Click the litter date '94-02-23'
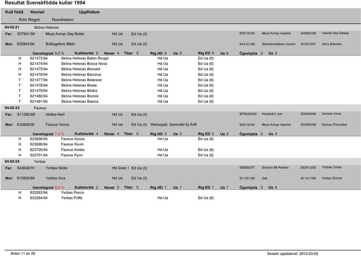 point(12,108)
